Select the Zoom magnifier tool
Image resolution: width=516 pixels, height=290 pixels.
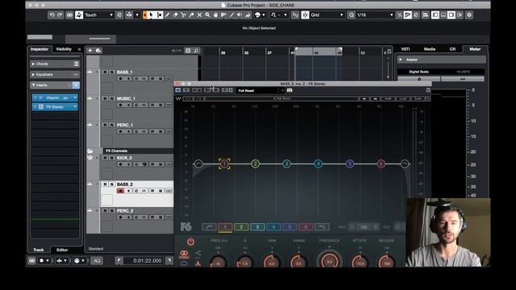207,15
